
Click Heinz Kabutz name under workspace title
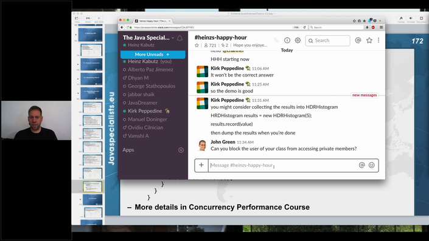pos(141,45)
